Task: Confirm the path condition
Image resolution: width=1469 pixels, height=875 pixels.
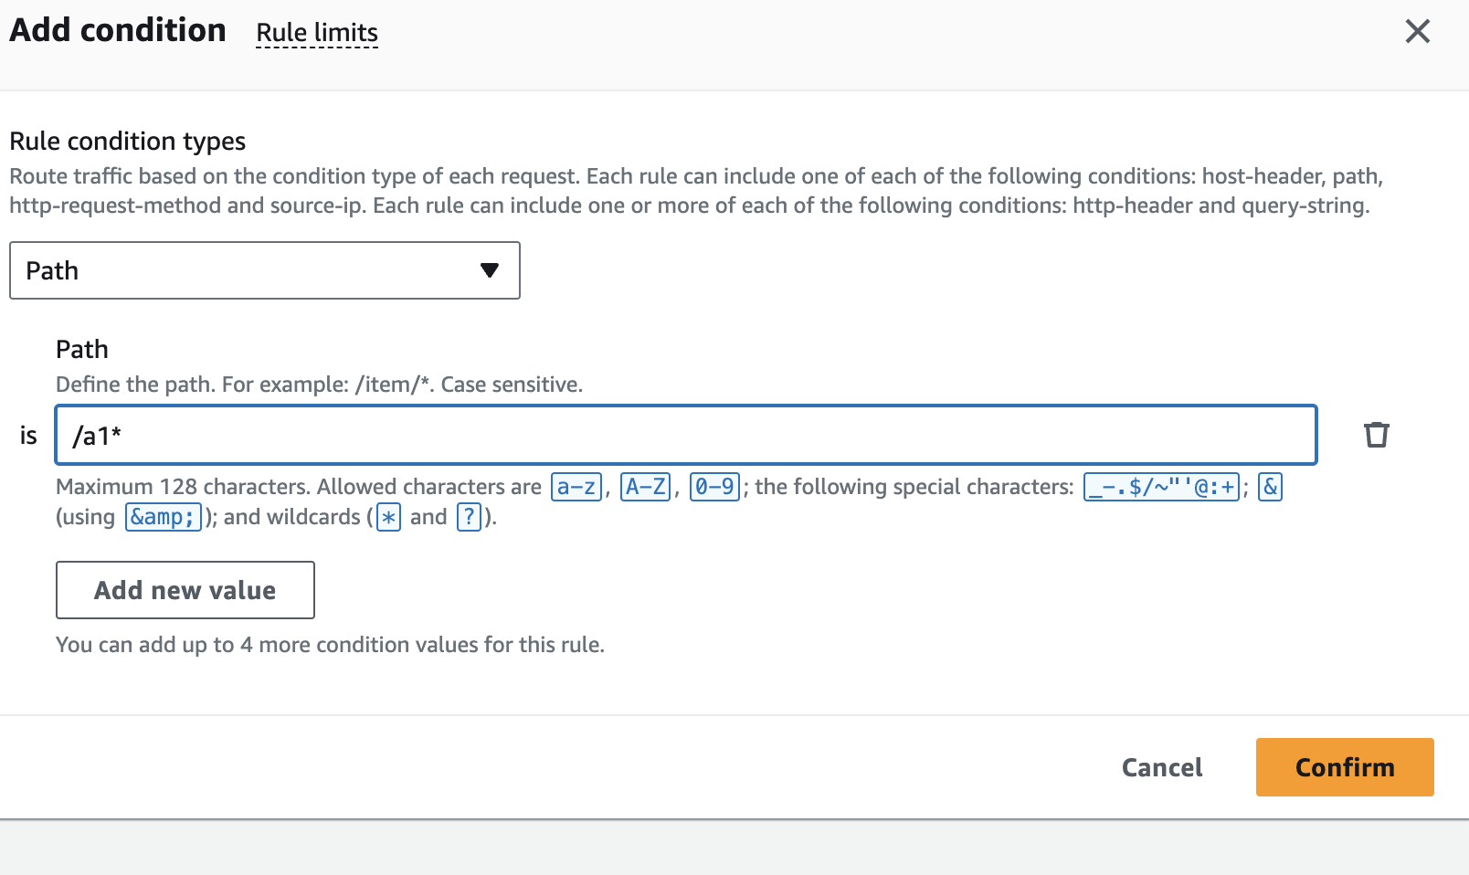Action: coord(1344,767)
